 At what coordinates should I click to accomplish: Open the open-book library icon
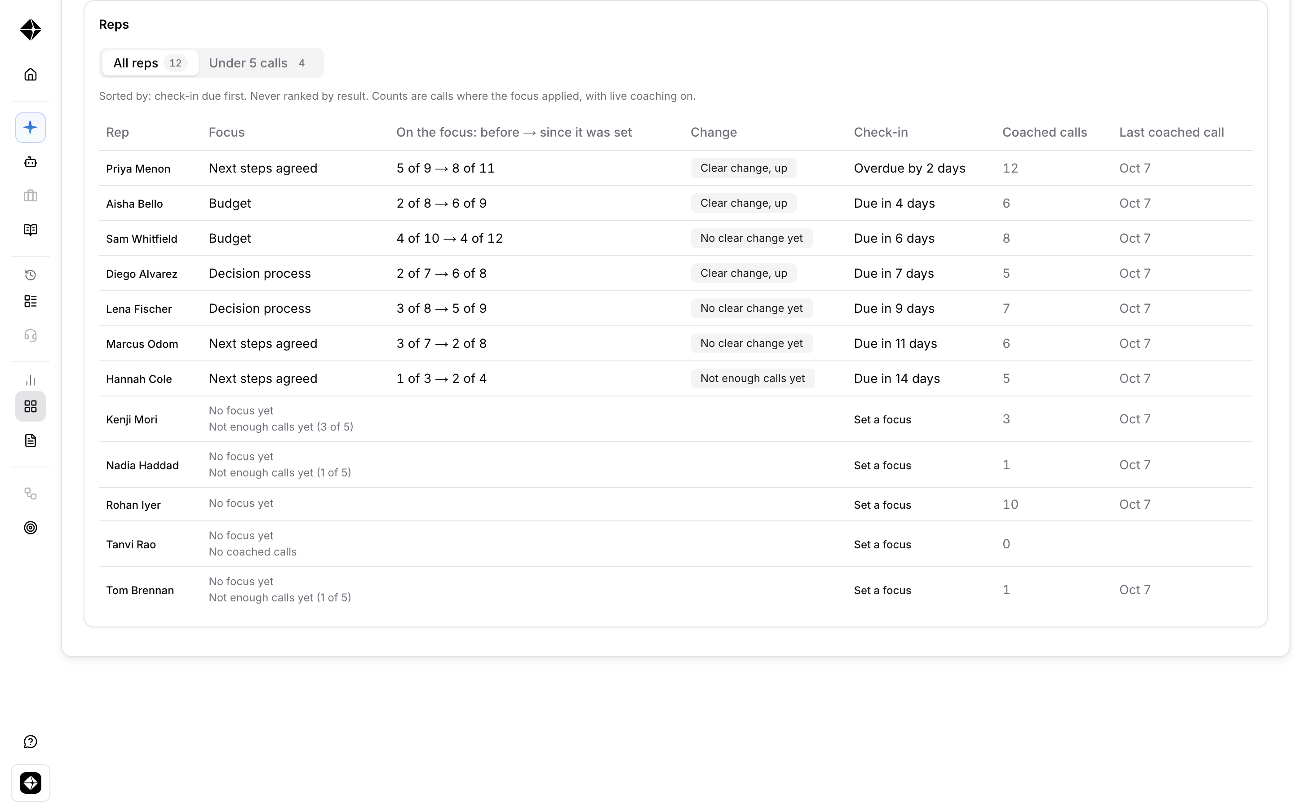point(31,230)
